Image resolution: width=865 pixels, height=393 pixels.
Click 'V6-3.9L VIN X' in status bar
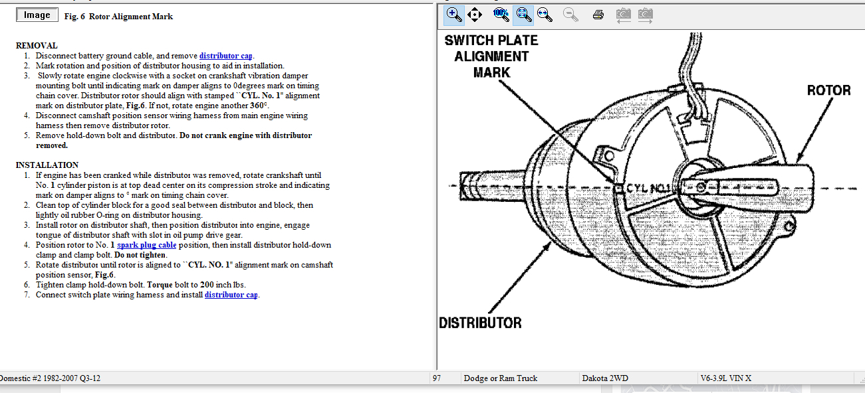726,378
